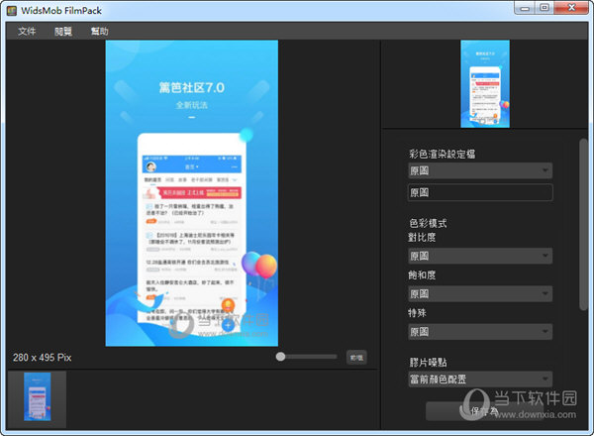
Task: Click the main image preview
Action: tap(192, 193)
